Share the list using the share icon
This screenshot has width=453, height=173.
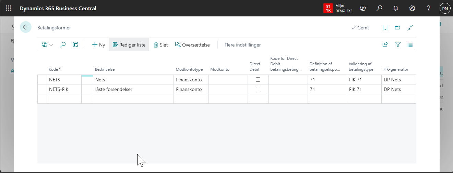pos(385,44)
